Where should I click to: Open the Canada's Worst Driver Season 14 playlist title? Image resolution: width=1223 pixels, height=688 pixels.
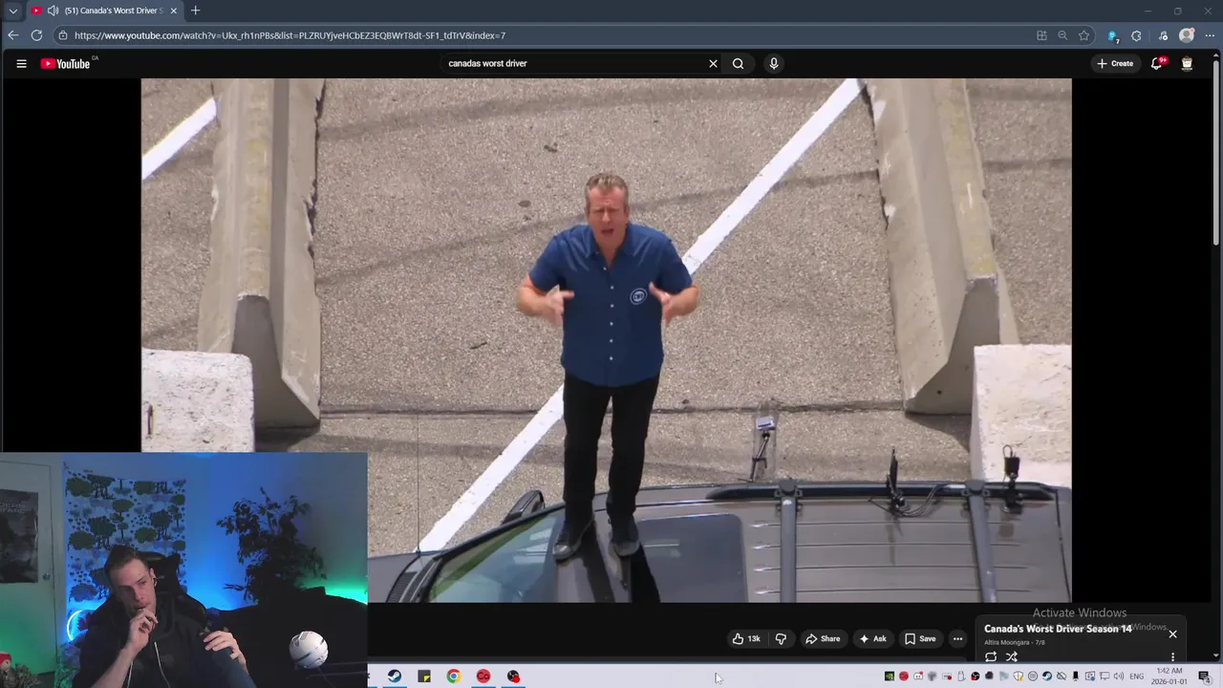tap(1058, 629)
